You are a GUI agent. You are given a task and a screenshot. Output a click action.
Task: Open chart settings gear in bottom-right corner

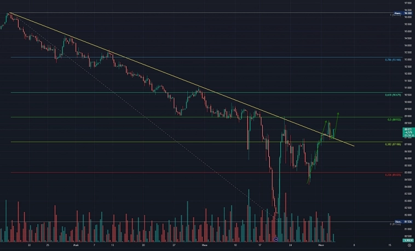point(409,246)
